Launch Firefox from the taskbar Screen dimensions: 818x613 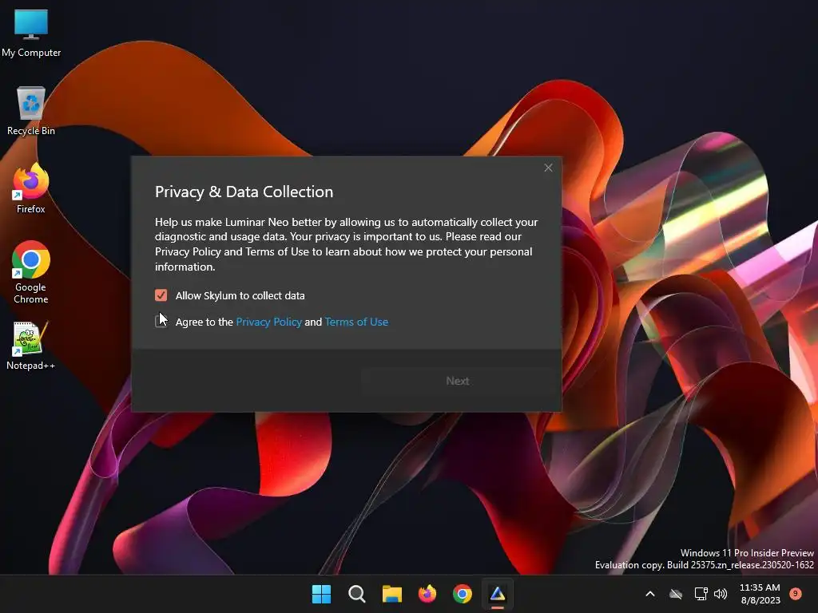click(x=427, y=594)
